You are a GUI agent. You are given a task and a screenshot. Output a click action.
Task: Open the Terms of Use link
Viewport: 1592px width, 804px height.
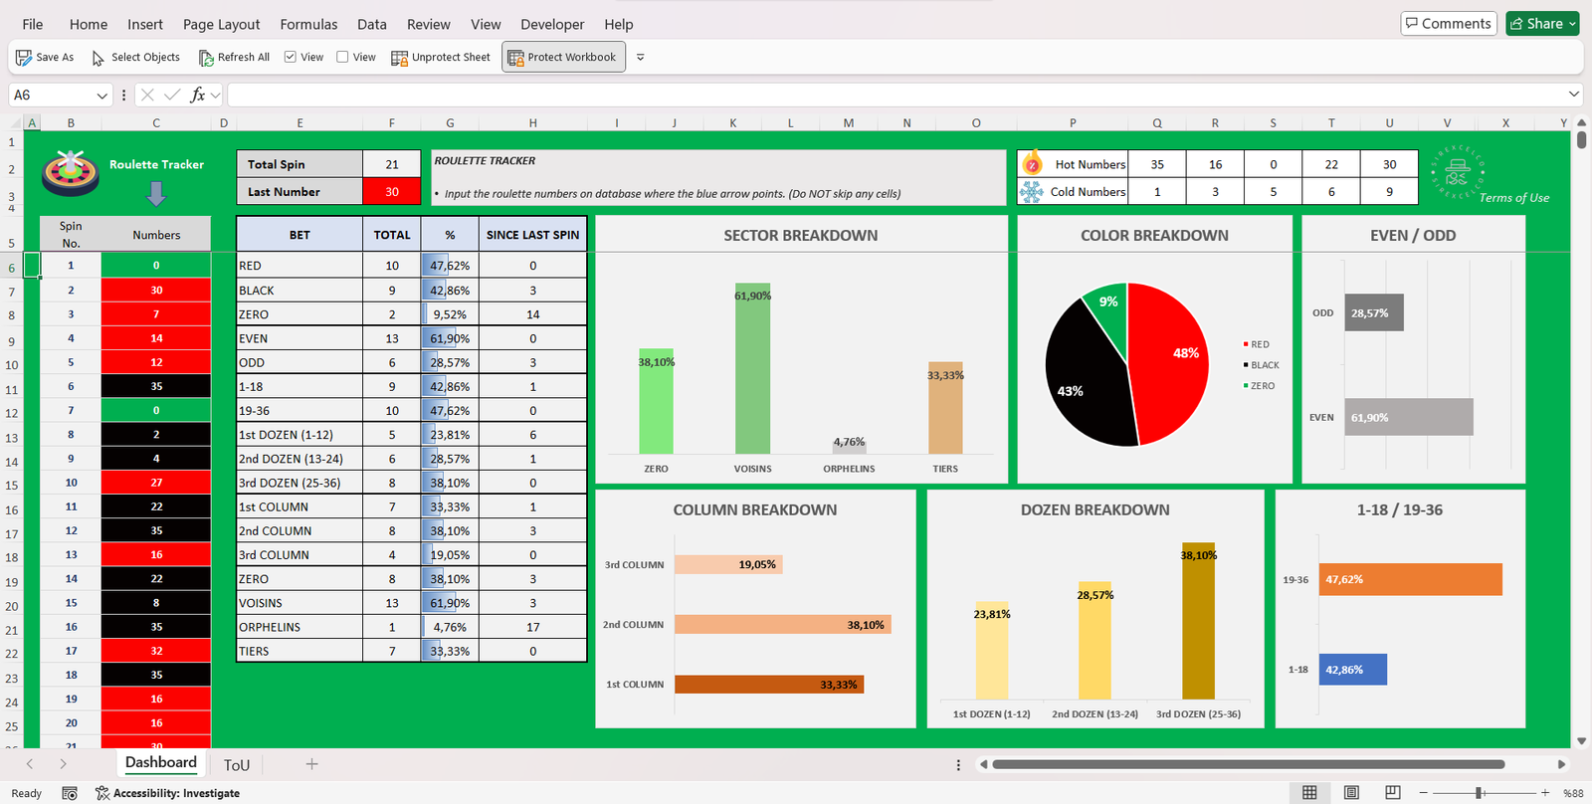(1513, 198)
